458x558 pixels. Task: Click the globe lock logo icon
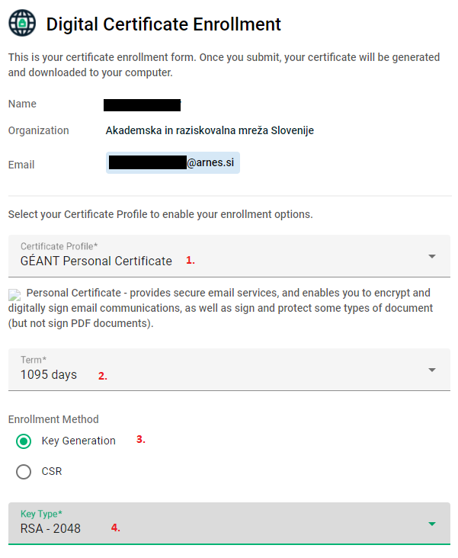click(x=22, y=23)
